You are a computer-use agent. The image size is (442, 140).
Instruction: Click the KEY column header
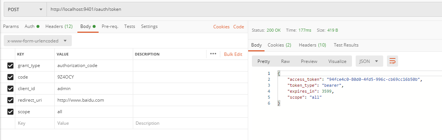[x=20, y=54]
